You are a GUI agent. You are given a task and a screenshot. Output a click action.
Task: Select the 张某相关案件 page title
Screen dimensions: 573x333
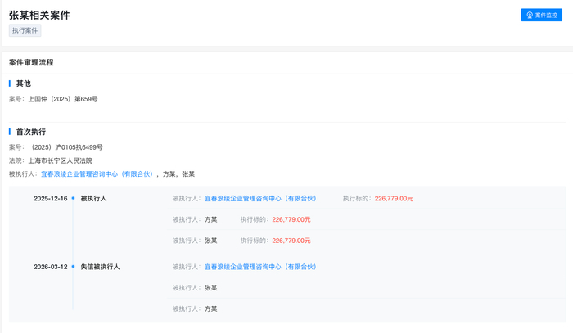click(x=39, y=15)
